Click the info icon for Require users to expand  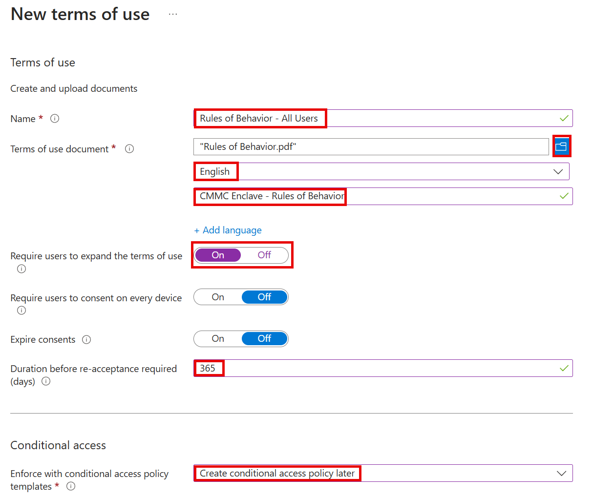[x=21, y=269]
